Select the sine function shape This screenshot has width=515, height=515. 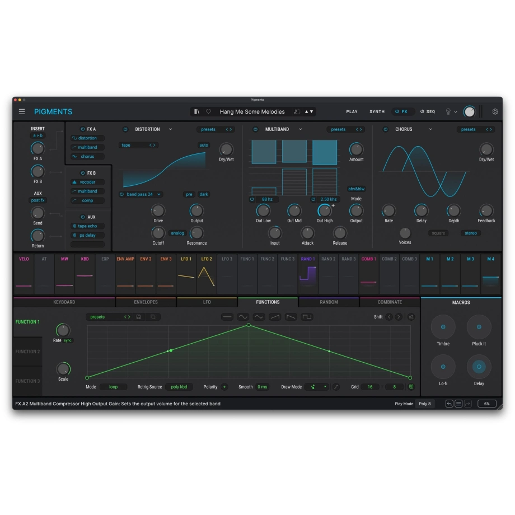pyautogui.click(x=243, y=317)
